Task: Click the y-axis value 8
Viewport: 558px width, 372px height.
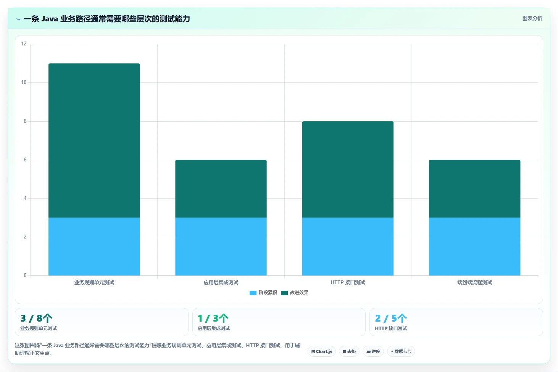Action: [25, 121]
